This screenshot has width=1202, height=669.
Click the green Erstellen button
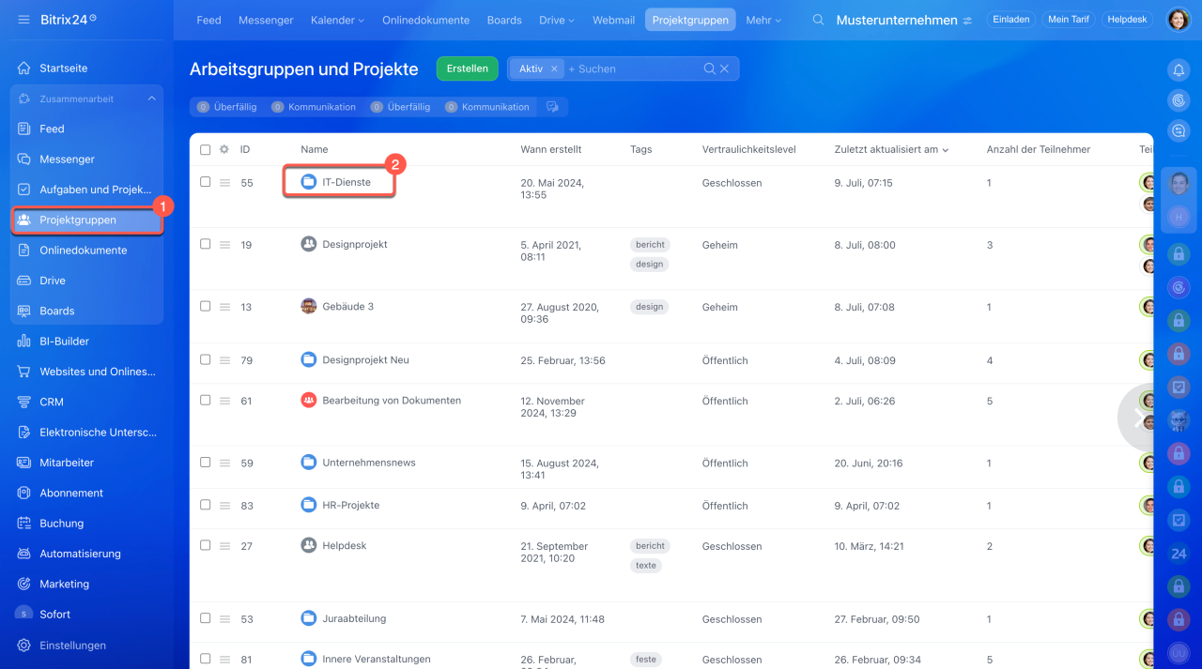[x=467, y=68]
